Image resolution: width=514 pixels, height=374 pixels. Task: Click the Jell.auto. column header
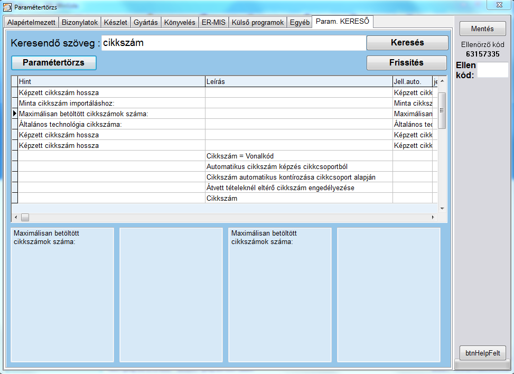click(413, 82)
